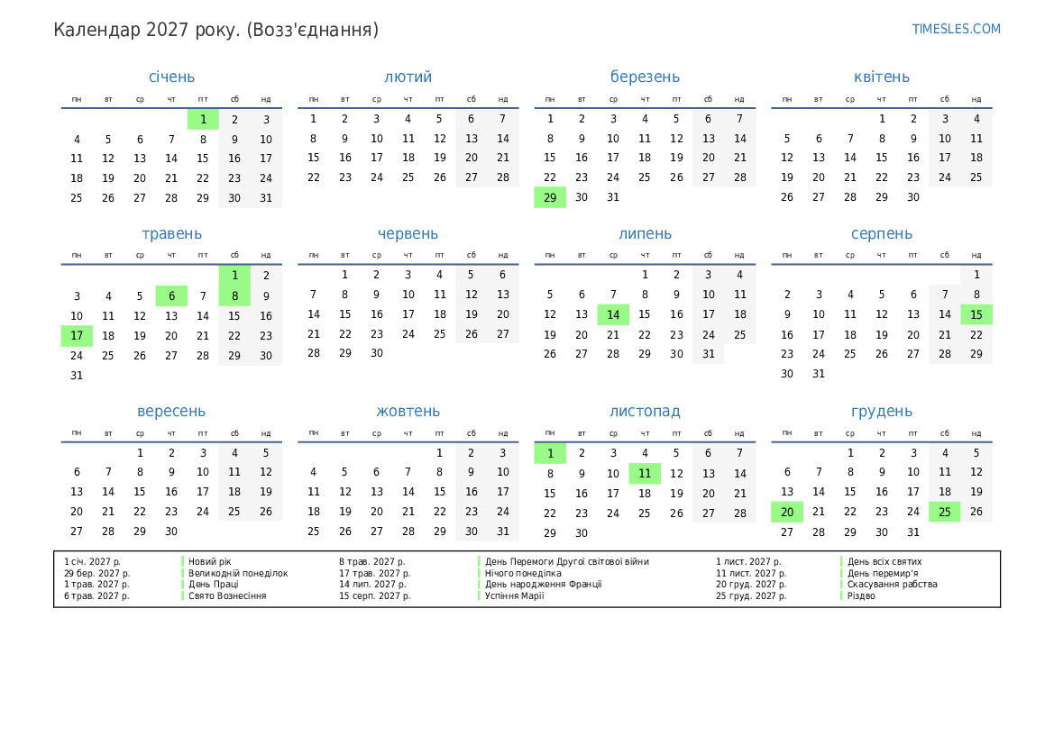
Task: Select 'Скасування рабства' legend entry
Action: click(x=892, y=584)
